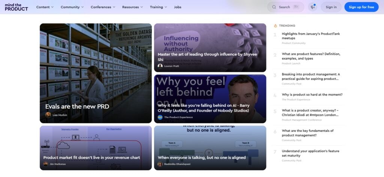This screenshot has width=384, height=177.
Task: Click the Trending flame icon
Action: (275, 26)
